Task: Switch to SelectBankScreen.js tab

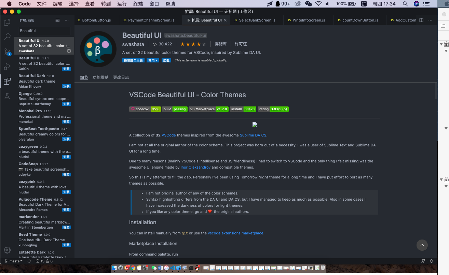Action: coord(257,20)
